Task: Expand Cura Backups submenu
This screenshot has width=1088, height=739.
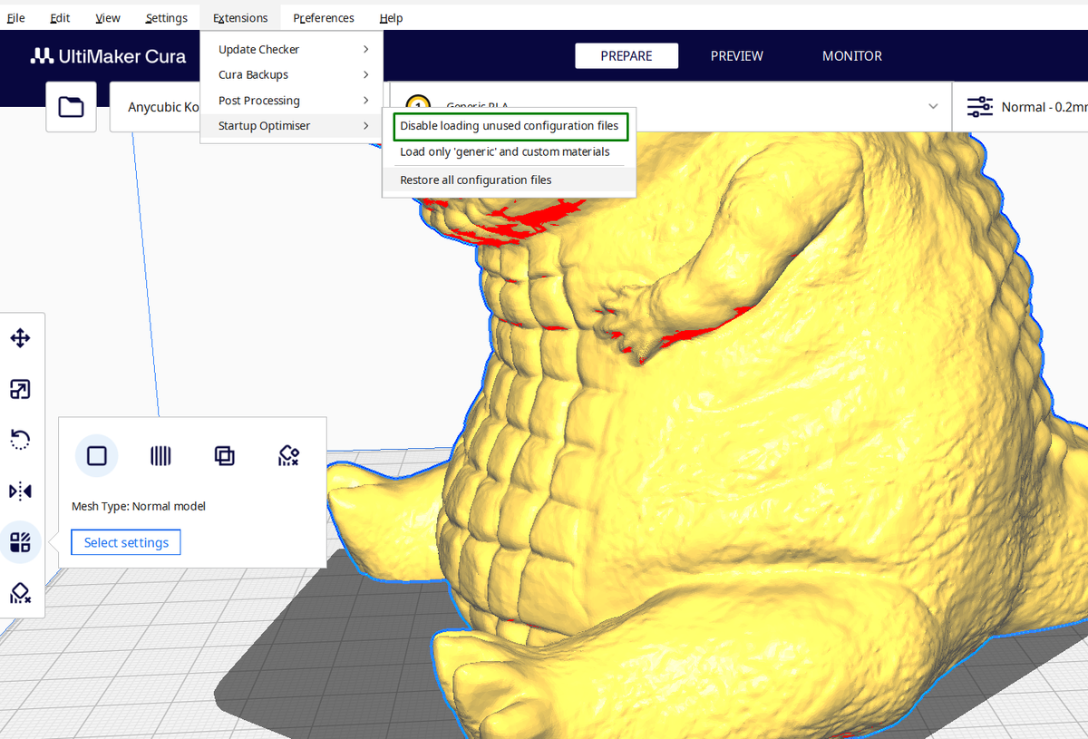Action: point(291,75)
